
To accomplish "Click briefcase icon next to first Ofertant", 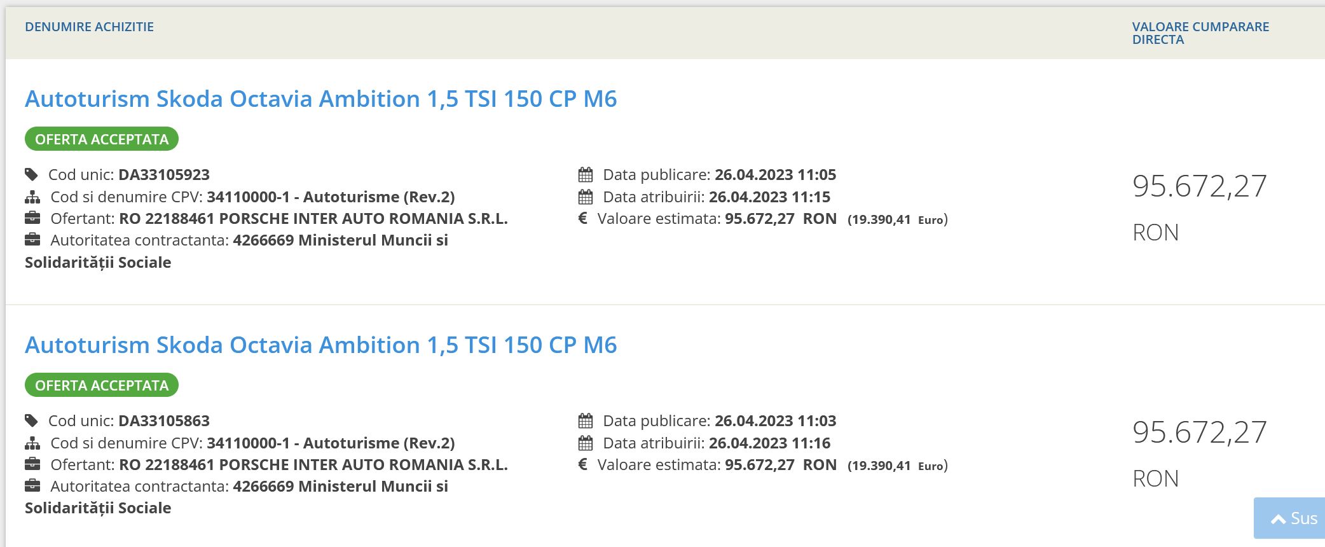I will coord(32,219).
